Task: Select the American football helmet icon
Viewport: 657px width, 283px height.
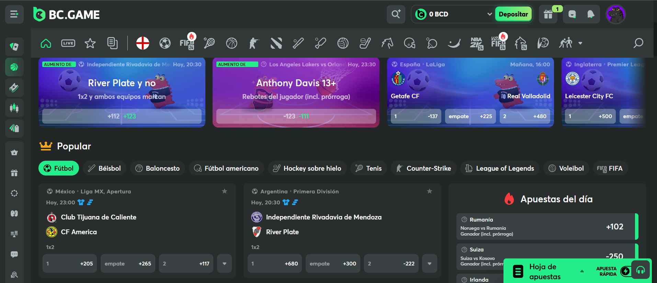Action: coord(409,43)
